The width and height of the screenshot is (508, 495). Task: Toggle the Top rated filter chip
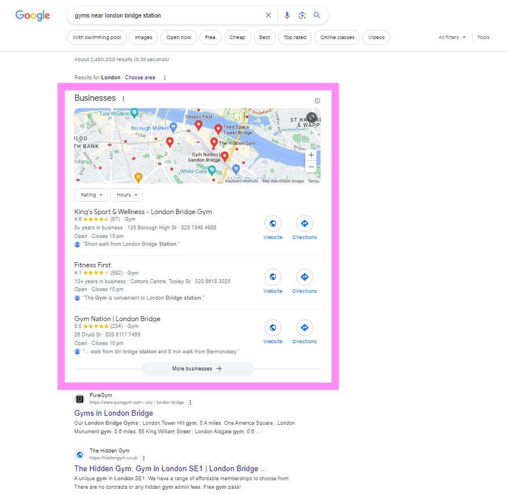pyautogui.click(x=294, y=37)
